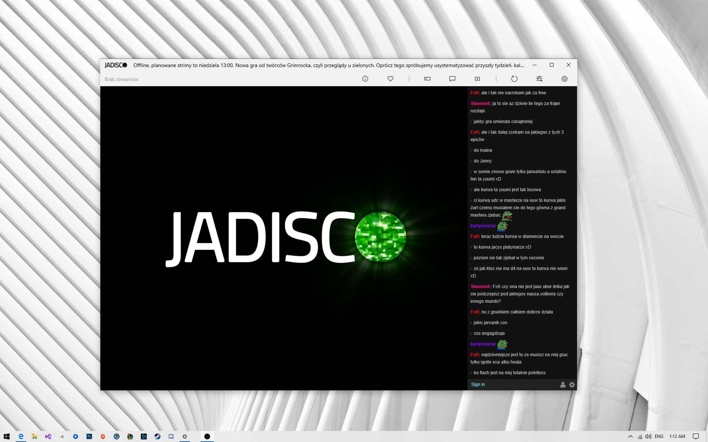
Task: Click the chat user list icon
Action: click(563, 385)
